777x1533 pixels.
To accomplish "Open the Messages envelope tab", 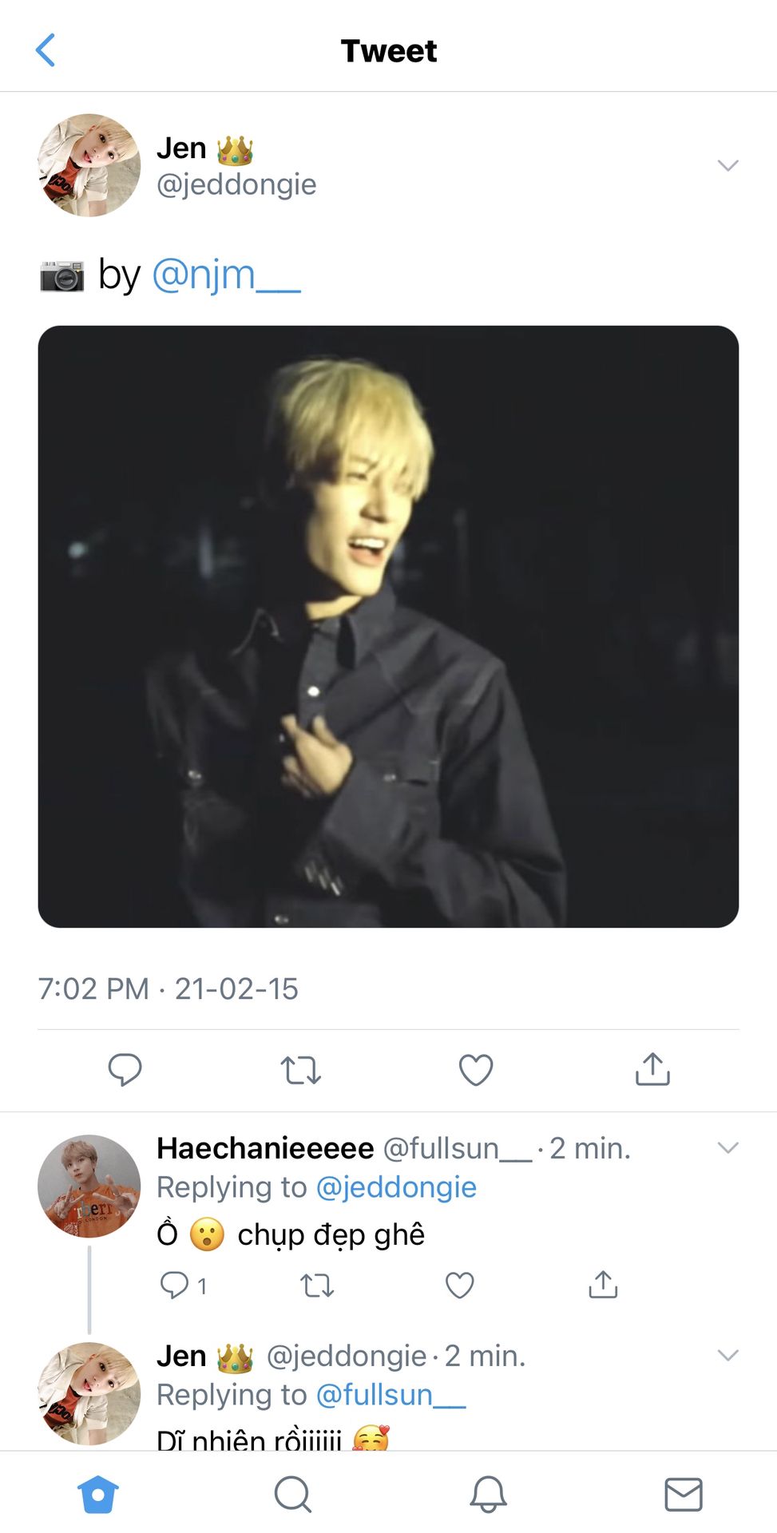I will (x=684, y=1494).
